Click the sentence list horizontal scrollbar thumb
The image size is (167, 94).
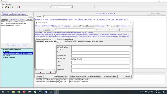[40, 70]
